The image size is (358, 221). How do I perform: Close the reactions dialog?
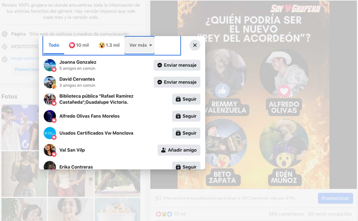pyautogui.click(x=195, y=45)
